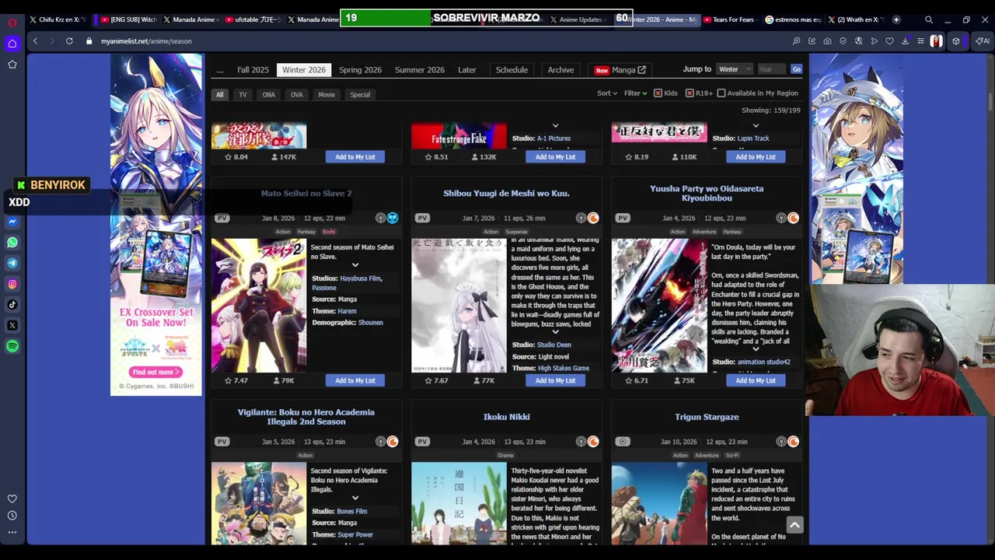This screenshot has height=560, width=995.
Task: Enable Available in My Region checkbox
Action: click(x=721, y=93)
